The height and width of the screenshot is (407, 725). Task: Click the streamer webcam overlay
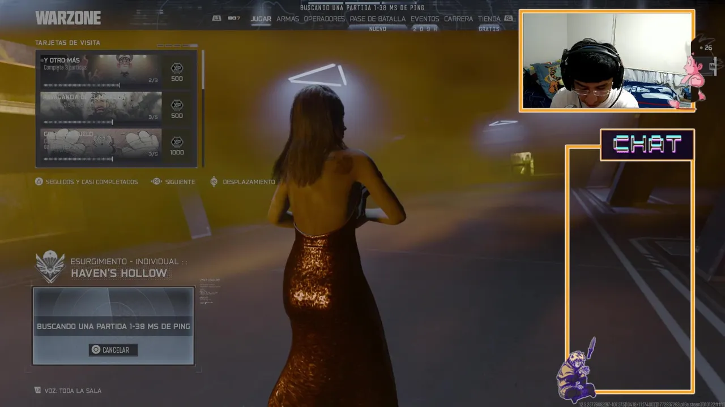click(607, 60)
